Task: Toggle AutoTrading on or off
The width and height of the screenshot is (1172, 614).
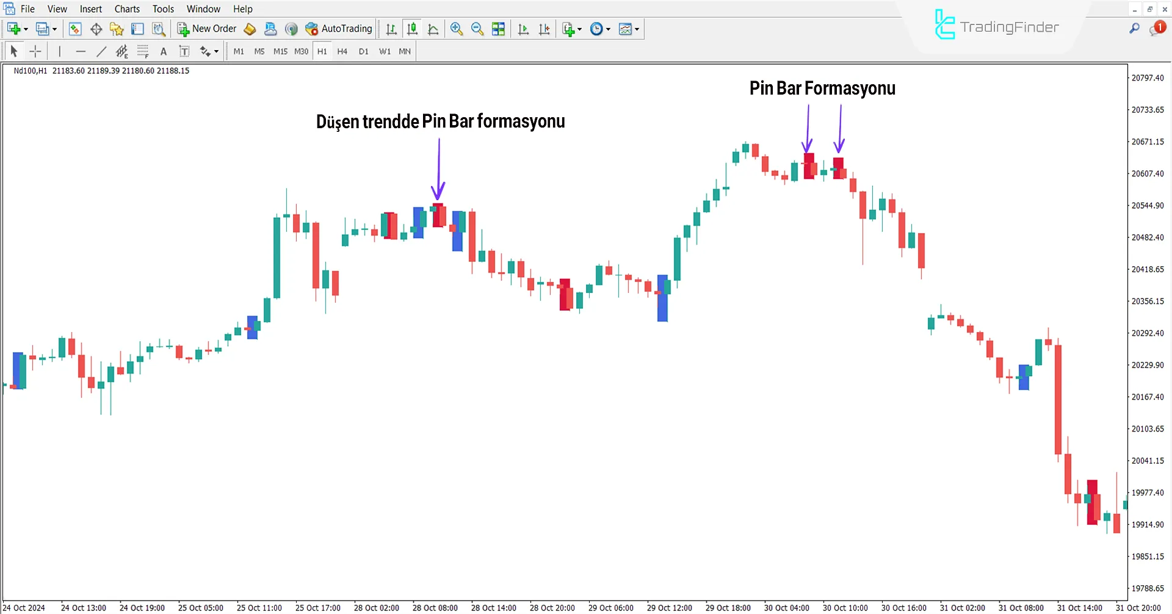Action: point(339,29)
